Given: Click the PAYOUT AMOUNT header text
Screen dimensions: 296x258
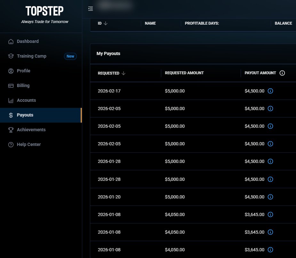Looking at the screenshot, I should click(260, 73).
